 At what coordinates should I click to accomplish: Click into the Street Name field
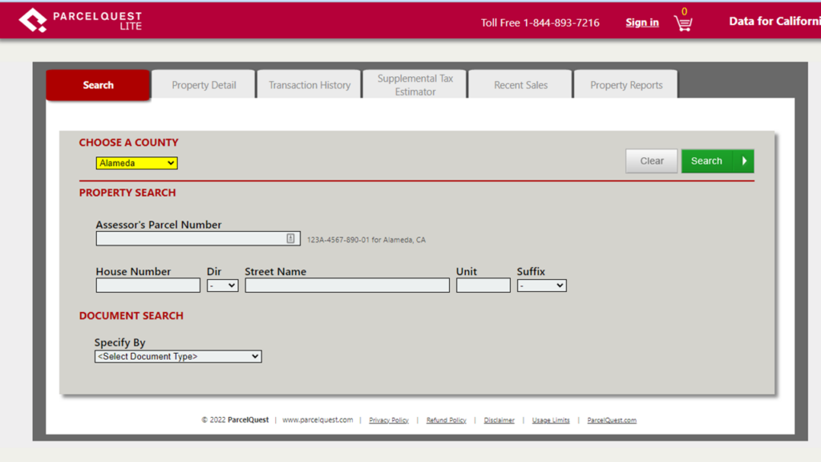pos(347,286)
